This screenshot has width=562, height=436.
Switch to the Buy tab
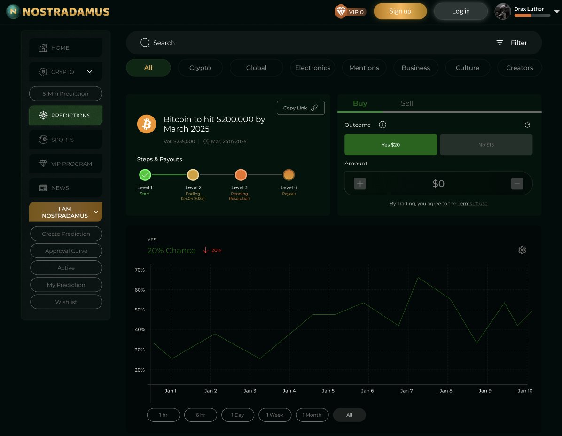tap(360, 103)
